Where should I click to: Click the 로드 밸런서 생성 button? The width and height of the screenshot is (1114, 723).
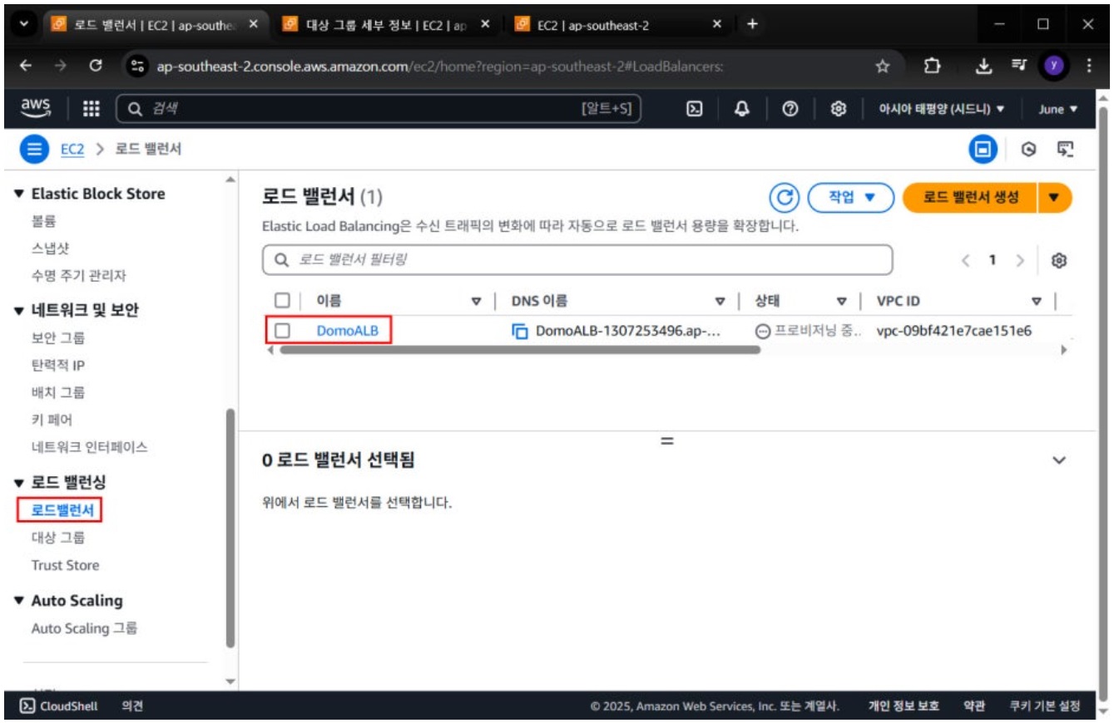tap(970, 198)
